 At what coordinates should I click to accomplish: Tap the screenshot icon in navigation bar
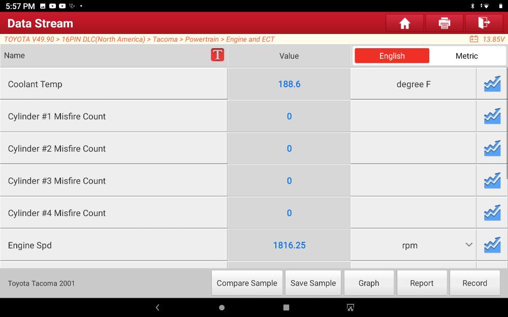[350, 307]
